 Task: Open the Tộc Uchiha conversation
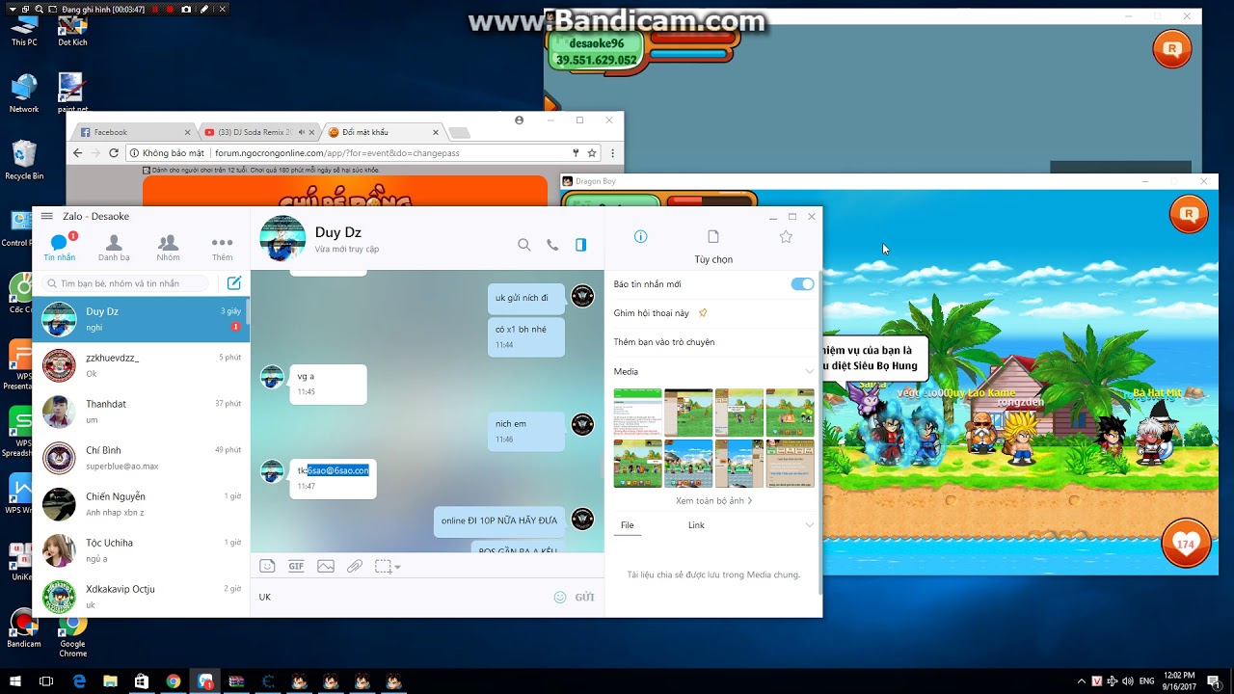tap(141, 551)
